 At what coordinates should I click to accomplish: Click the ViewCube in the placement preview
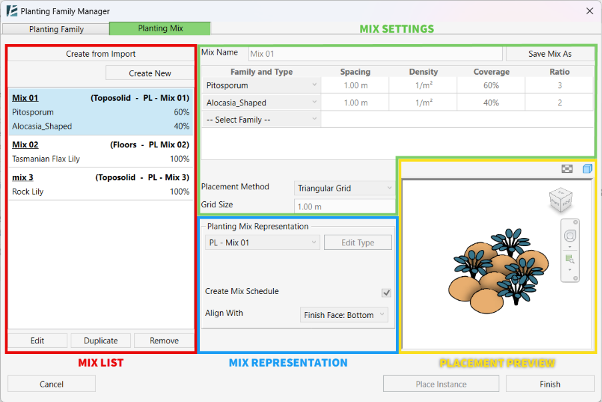point(559,199)
